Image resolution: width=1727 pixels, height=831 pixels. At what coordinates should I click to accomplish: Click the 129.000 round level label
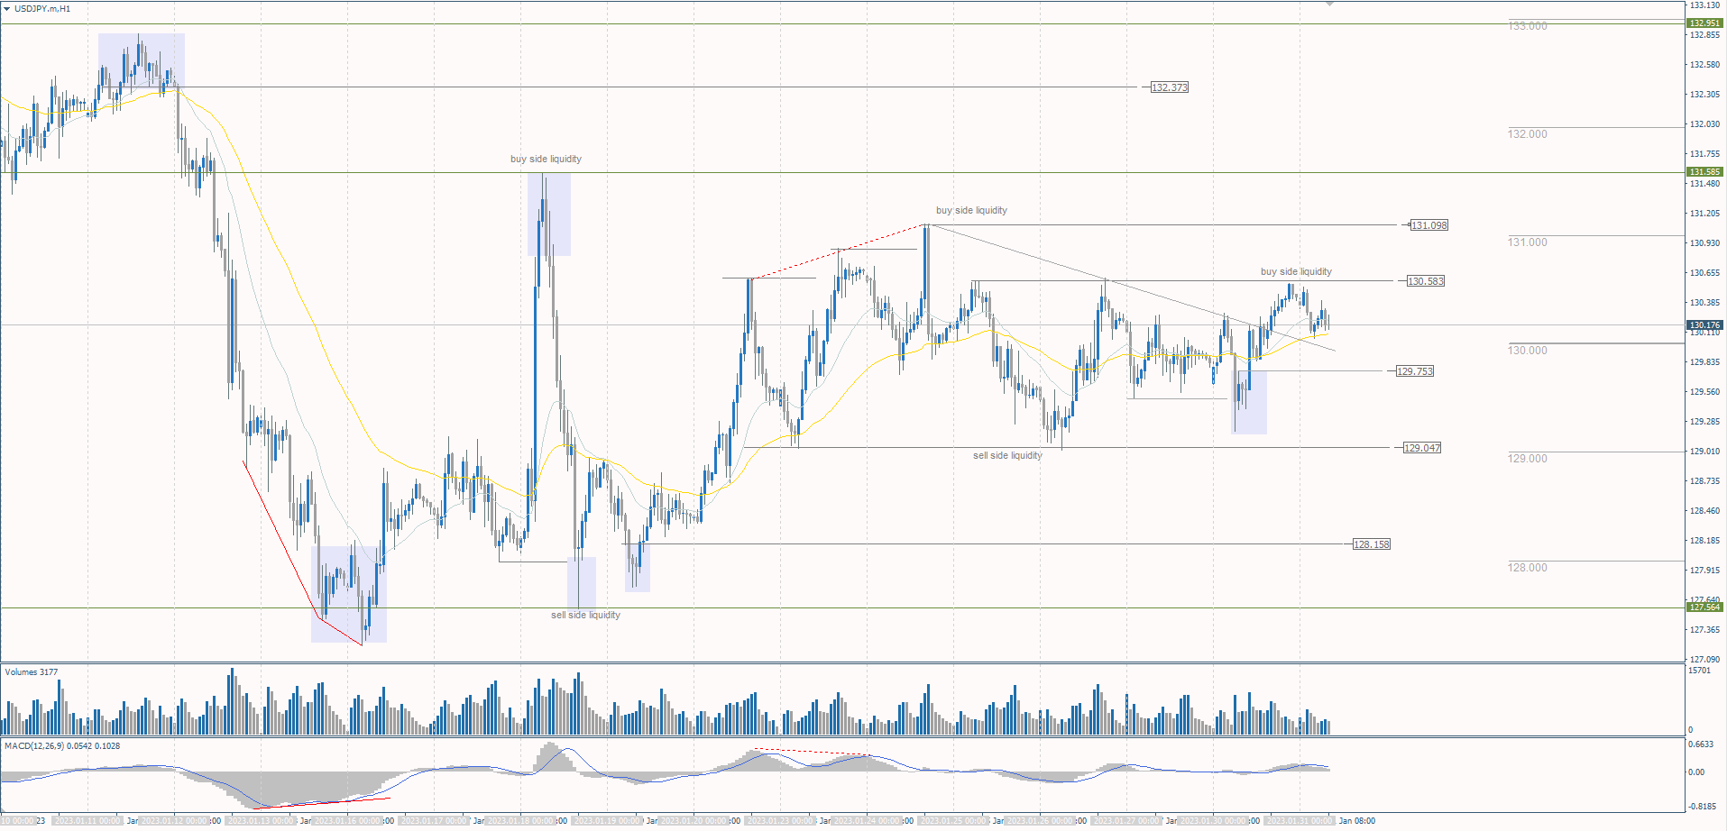tap(1528, 459)
